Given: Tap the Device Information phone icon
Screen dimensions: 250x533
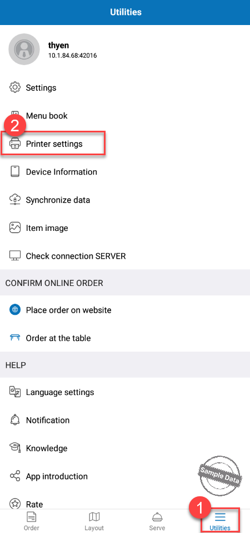Looking at the screenshot, I should tap(15, 172).
